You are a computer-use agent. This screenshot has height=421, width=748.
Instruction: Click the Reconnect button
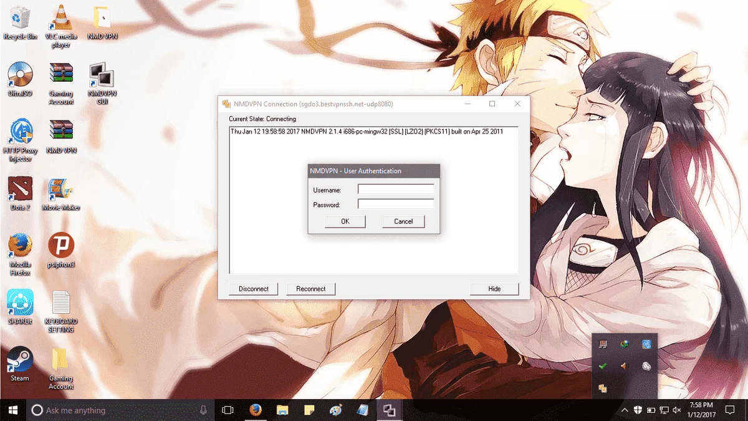click(x=311, y=289)
